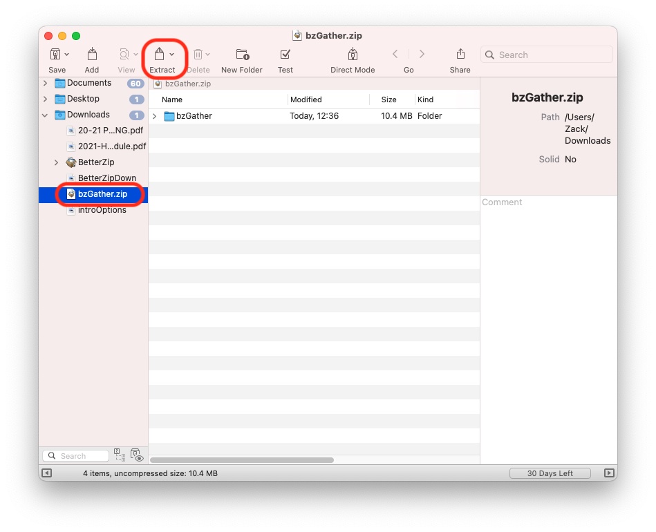
Task: Click the 30 Days Left button
Action: [x=550, y=473]
